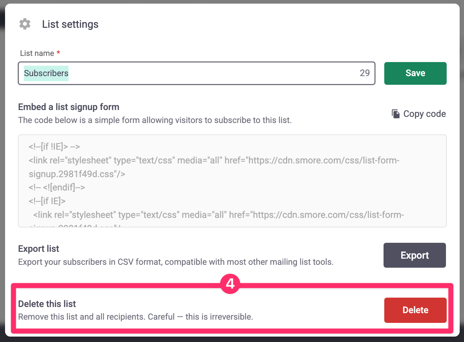
Task: Click the irreversible removal warning text
Action: (136, 317)
